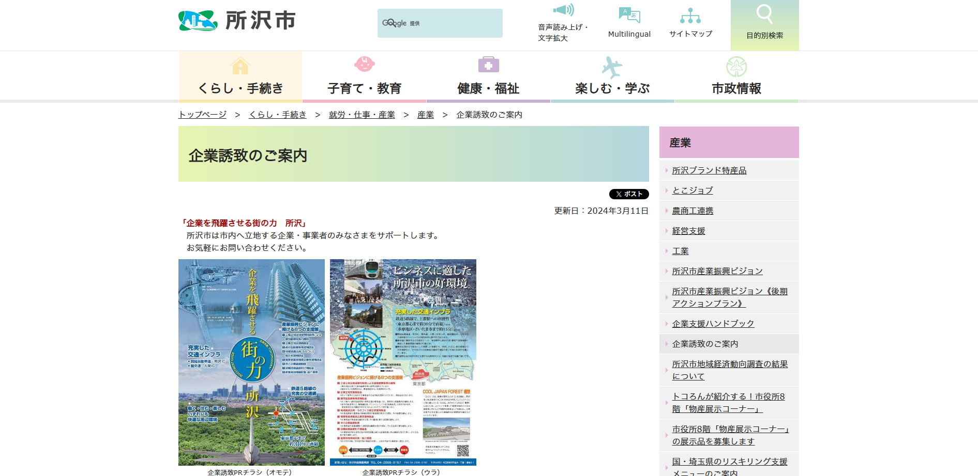
Task: Go to 就労・仕事・産業 breadcrumb link
Action: pyautogui.click(x=362, y=115)
